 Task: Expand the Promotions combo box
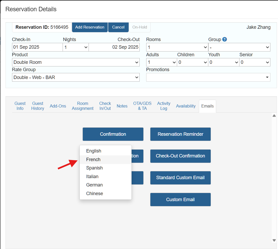point(208,77)
